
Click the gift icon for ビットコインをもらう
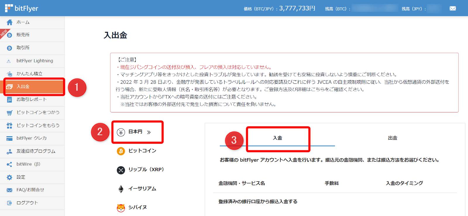coord(10,126)
